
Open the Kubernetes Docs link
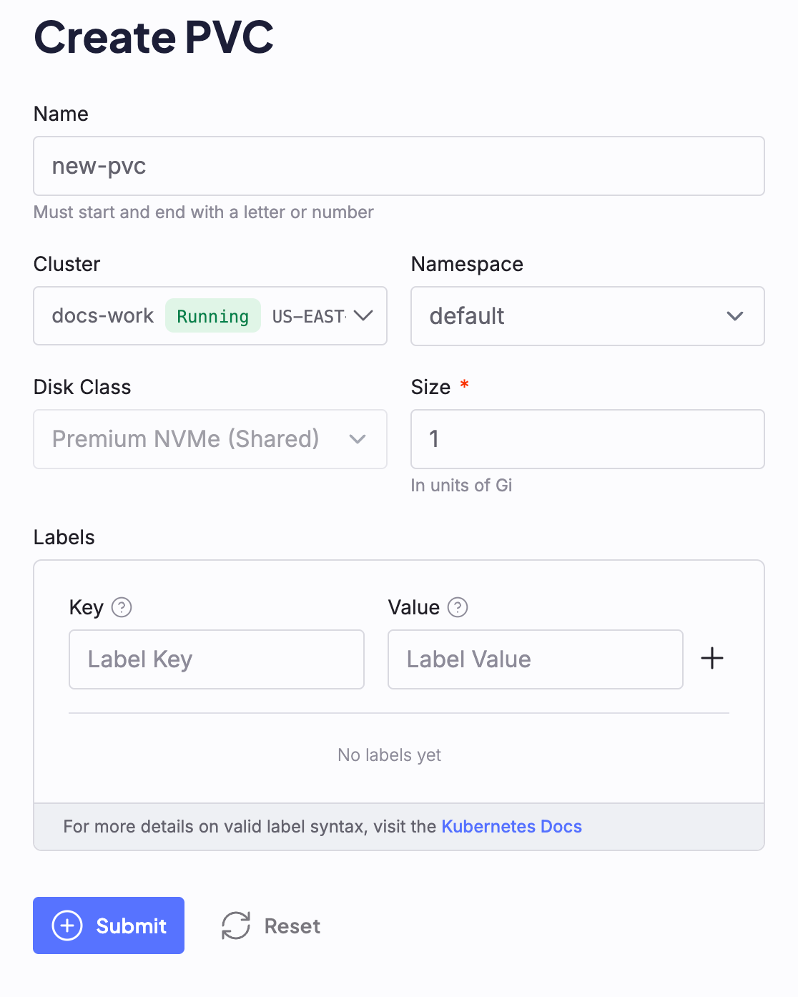click(x=511, y=827)
